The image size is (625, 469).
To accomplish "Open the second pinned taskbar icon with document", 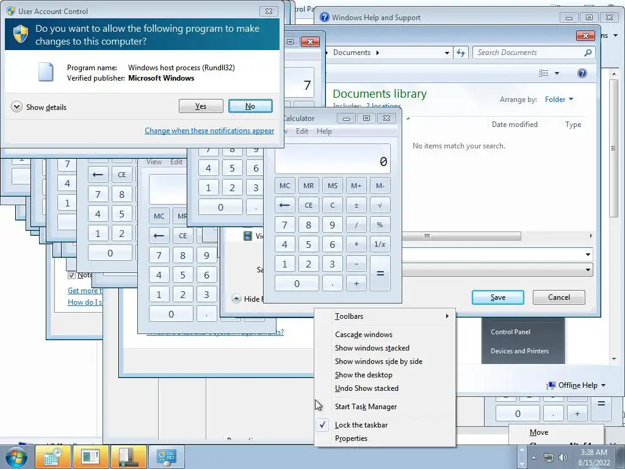I will (x=90, y=456).
